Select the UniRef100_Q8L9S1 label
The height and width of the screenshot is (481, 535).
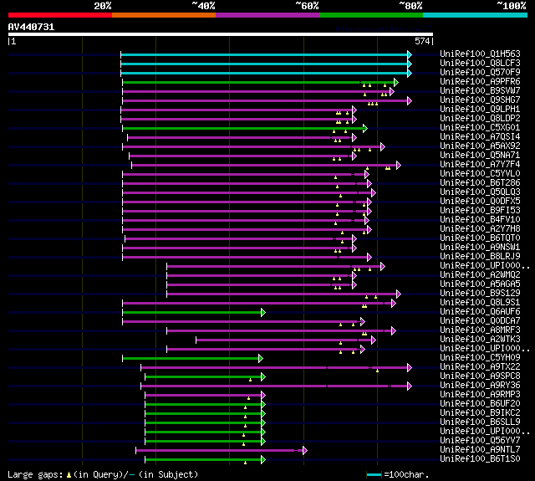coord(480,303)
